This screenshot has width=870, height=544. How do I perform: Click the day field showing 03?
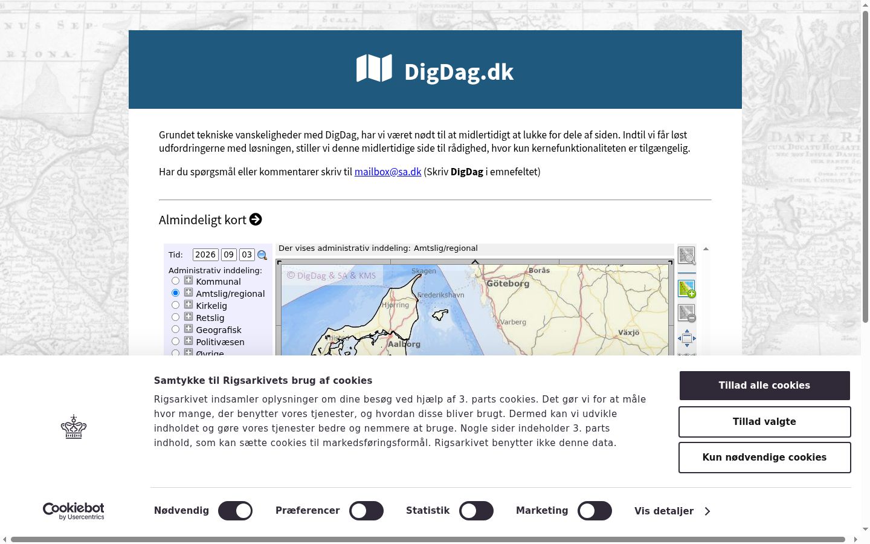tap(246, 255)
